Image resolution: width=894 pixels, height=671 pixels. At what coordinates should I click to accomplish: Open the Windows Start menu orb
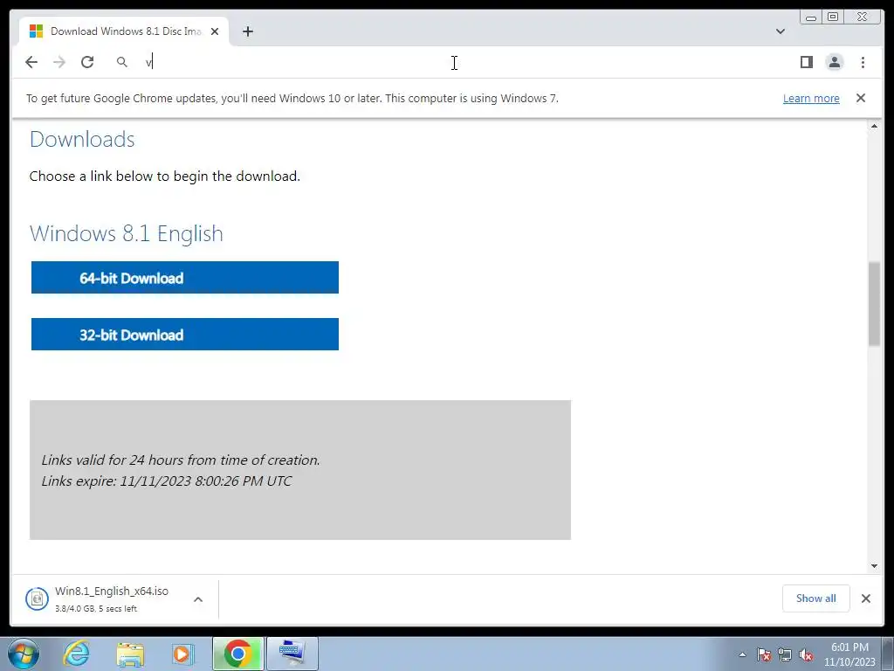[x=24, y=654]
